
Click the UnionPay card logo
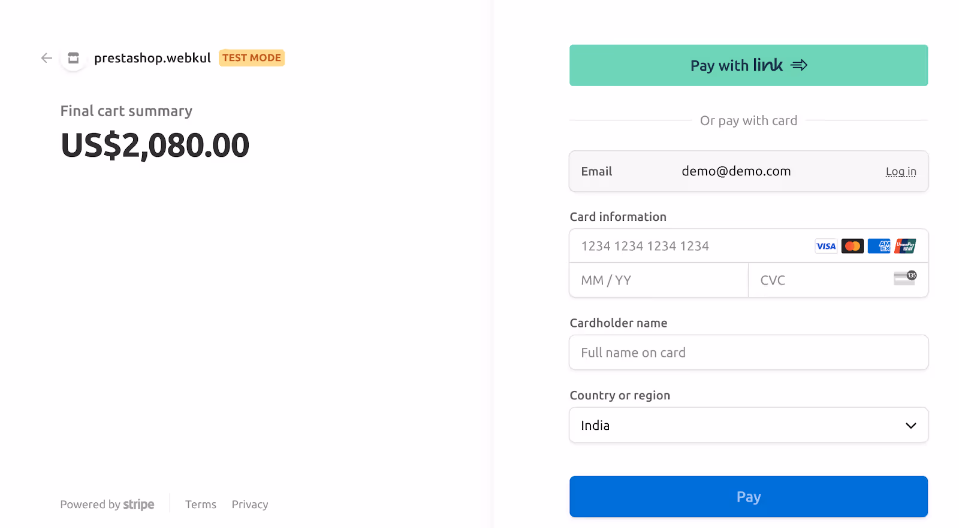click(x=905, y=246)
